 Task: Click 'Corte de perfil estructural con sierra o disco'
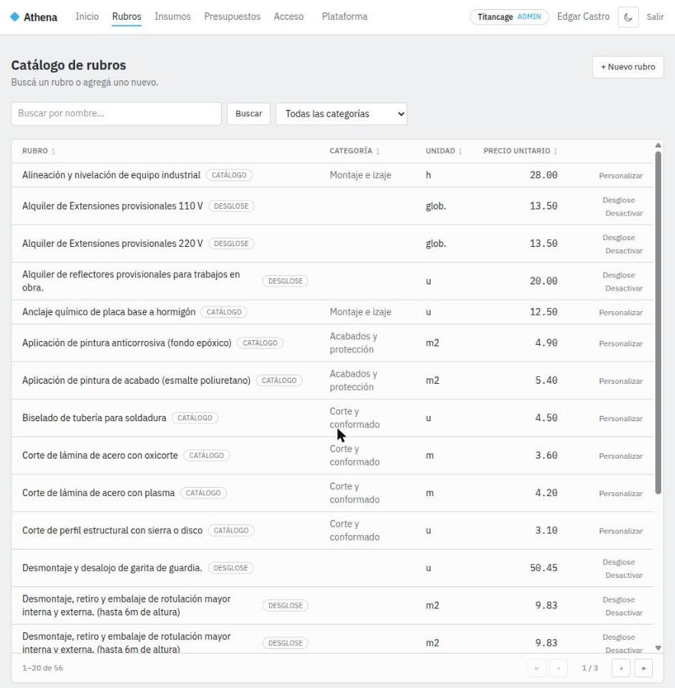pos(112,530)
